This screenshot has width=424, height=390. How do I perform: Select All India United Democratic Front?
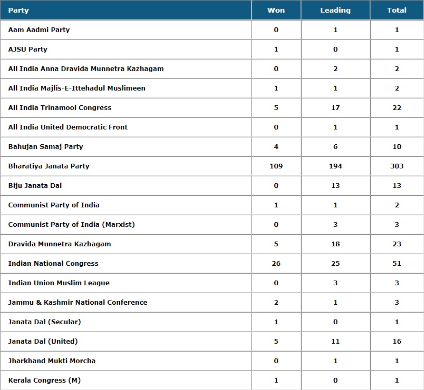pos(68,127)
